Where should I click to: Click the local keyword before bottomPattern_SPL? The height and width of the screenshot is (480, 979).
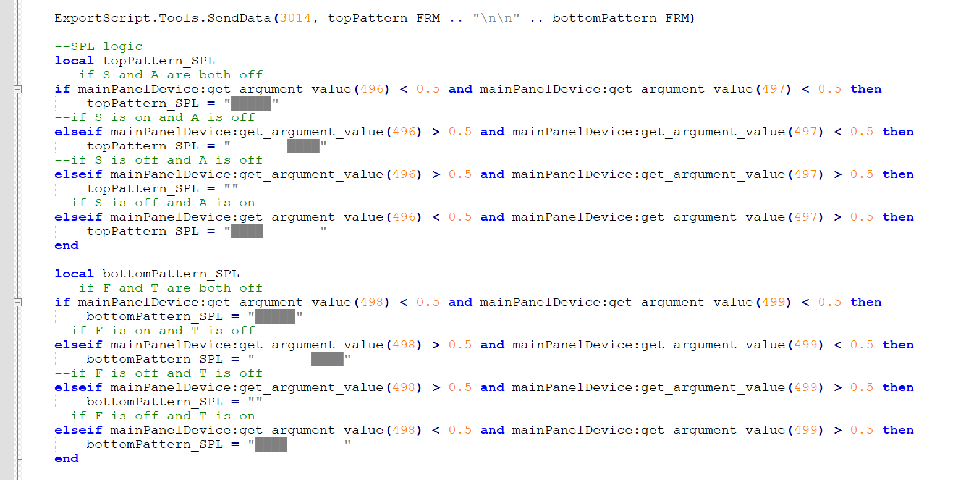(x=74, y=274)
